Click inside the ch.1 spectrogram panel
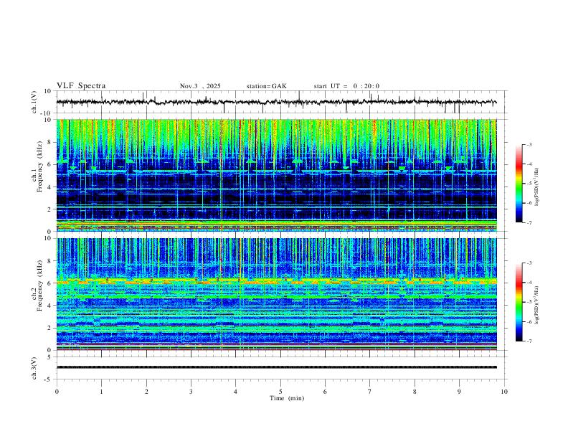Viewport: 568px width, 439px height. click(x=276, y=175)
